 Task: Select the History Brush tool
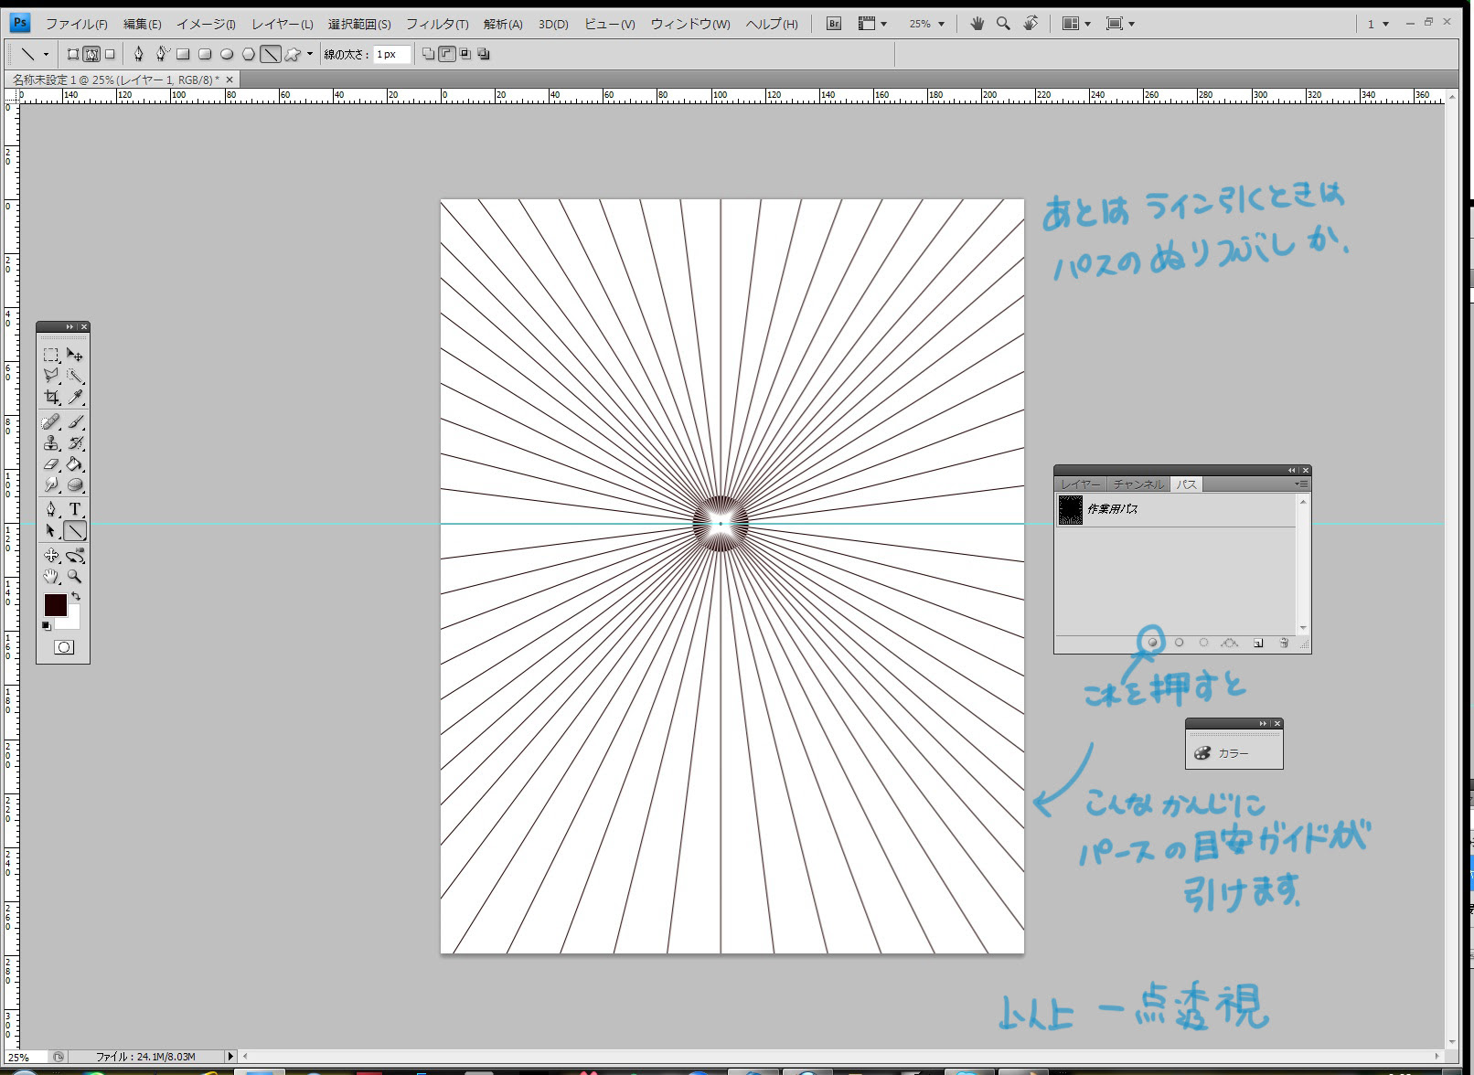coord(75,442)
